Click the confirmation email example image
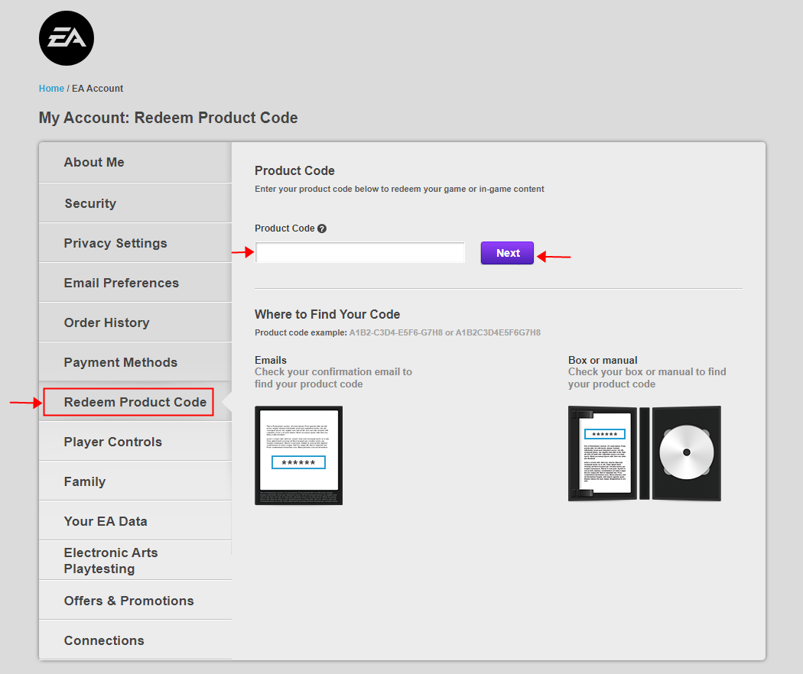This screenshot has width=803, height=674. 298,455
